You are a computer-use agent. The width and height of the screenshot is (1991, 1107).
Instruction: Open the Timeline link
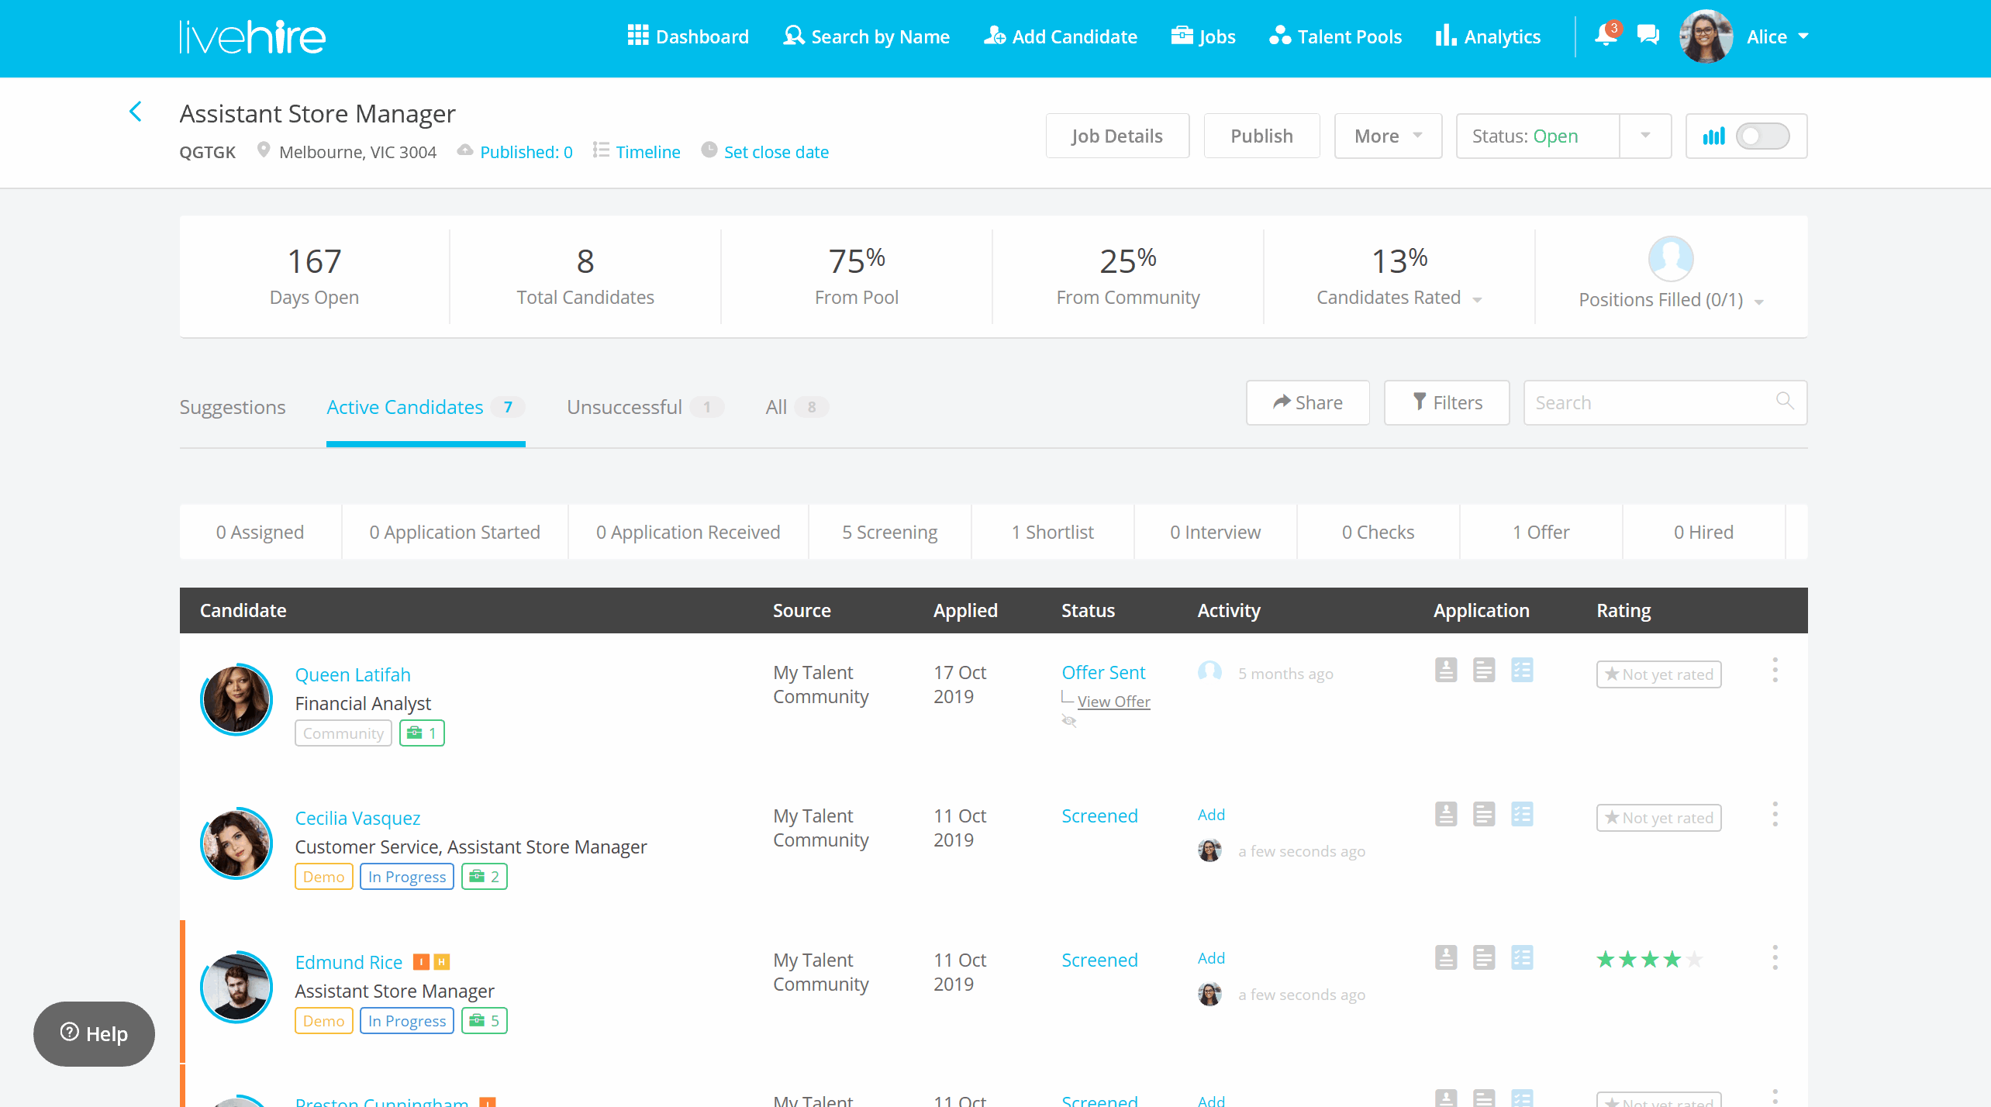point(648,152)
